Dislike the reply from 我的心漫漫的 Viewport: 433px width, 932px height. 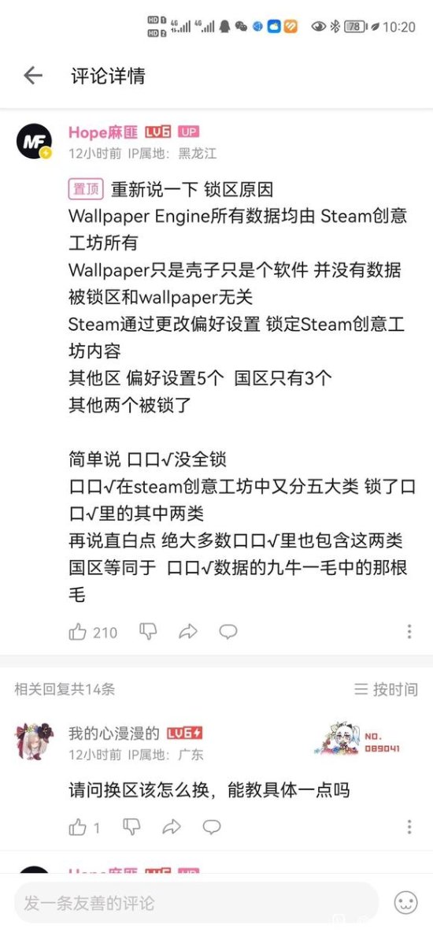(131, 826)
